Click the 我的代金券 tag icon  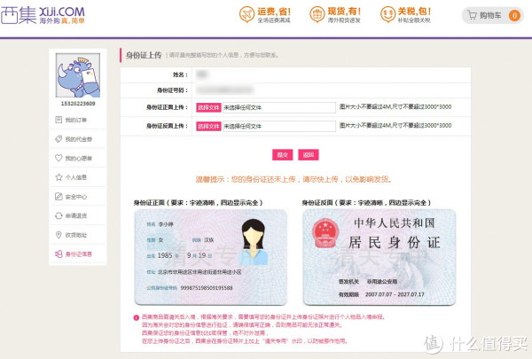click(x=59, y=139)
